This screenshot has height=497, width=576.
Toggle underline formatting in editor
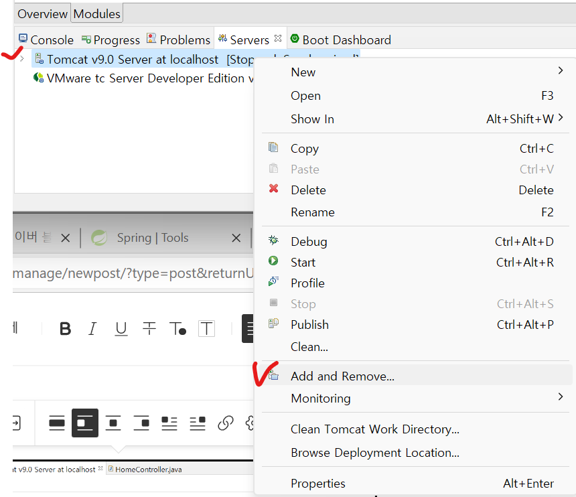(121, 329)
